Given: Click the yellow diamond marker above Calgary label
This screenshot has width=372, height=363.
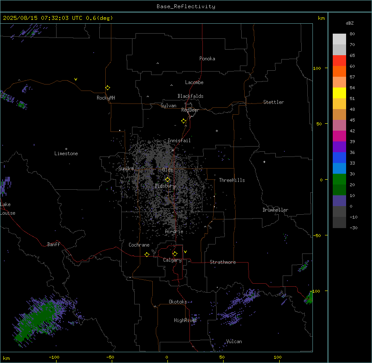Looking at the screenshot, I should pyautogui.click(x=175, y=254).
